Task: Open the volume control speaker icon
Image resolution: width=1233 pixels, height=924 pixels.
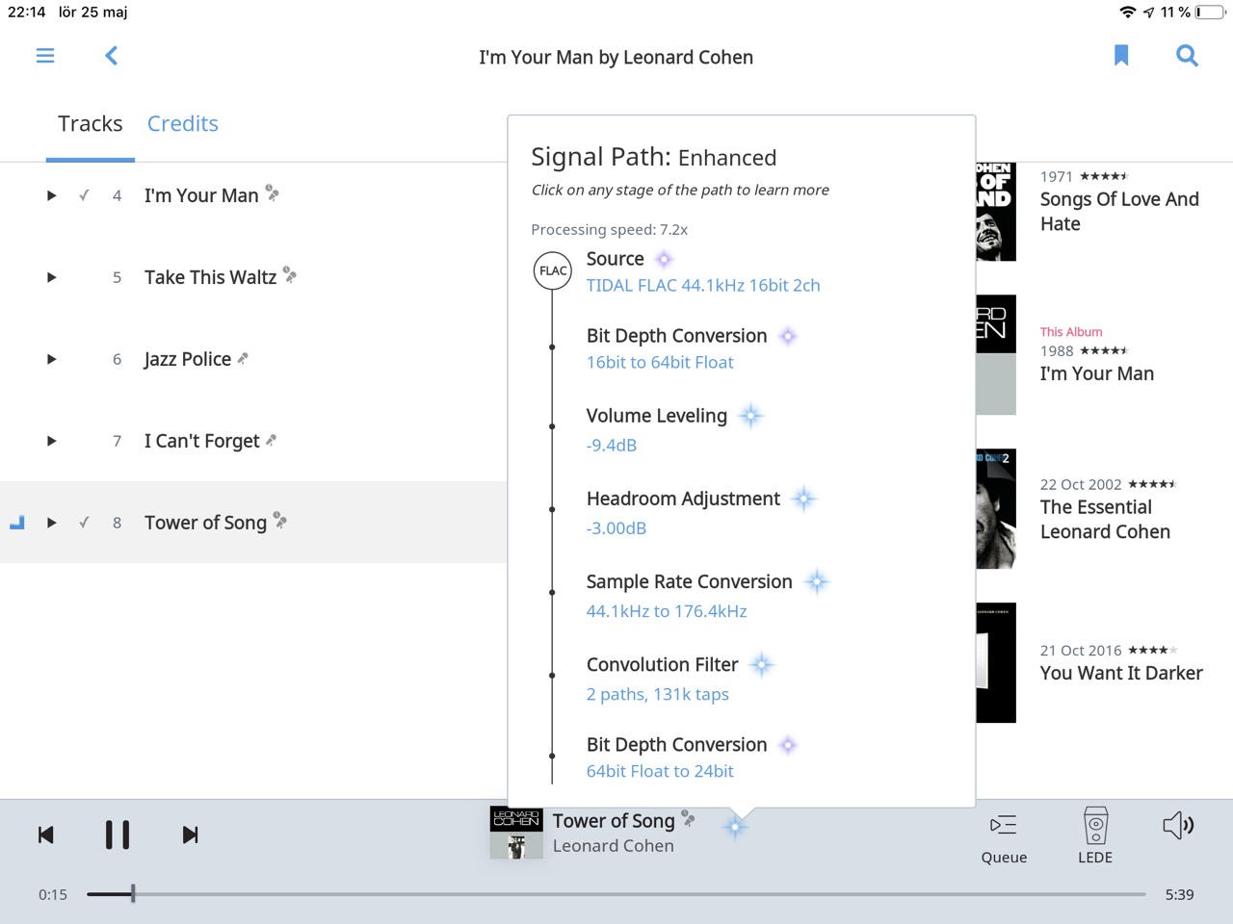Action: (1178, 825)
